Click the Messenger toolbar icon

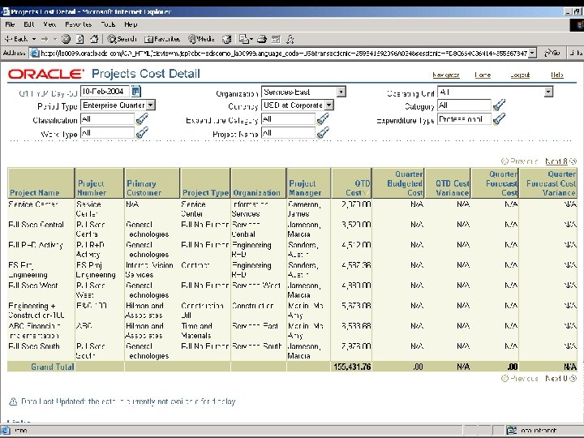coord(290,39)
